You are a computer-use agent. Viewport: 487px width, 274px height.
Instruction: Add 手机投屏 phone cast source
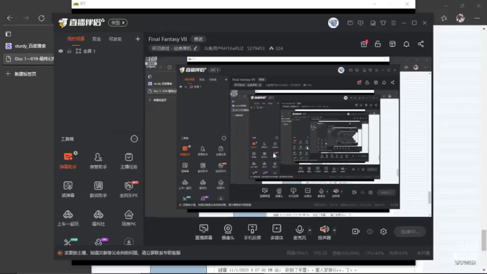tap(252, 232)
